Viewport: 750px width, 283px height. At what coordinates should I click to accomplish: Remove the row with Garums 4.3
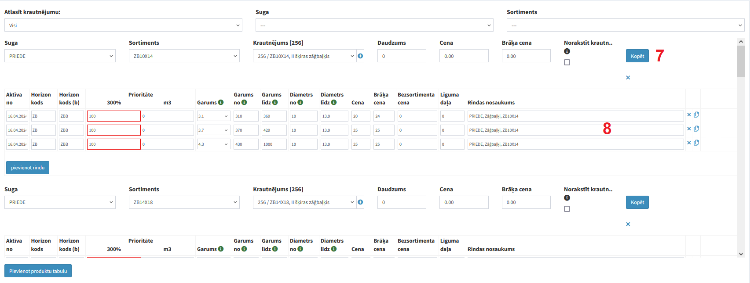(689, 143)
